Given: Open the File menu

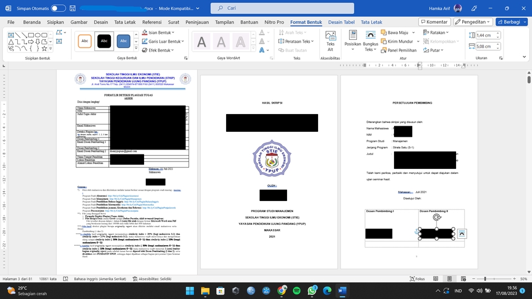Looking at the screenshot, I should coord(11,22).
